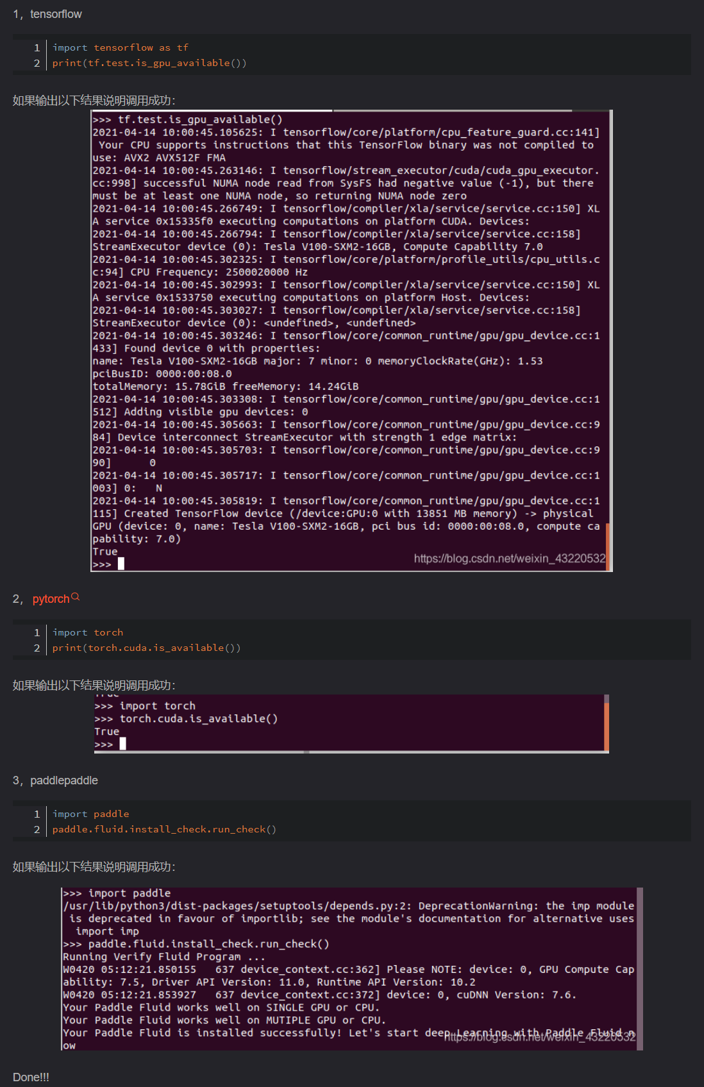Click the success note below the torch code

point(94,686)
